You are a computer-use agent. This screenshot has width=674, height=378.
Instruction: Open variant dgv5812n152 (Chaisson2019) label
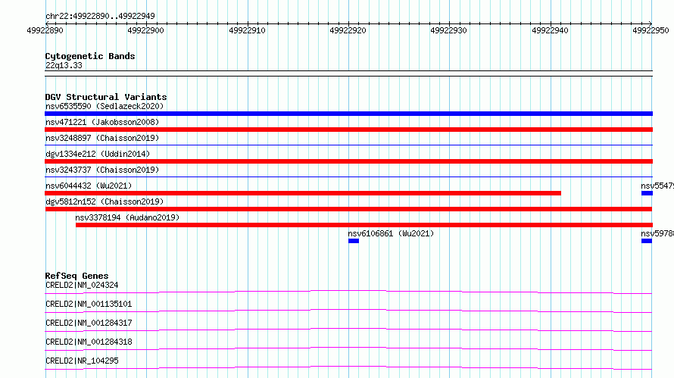[x=105, y=201]
